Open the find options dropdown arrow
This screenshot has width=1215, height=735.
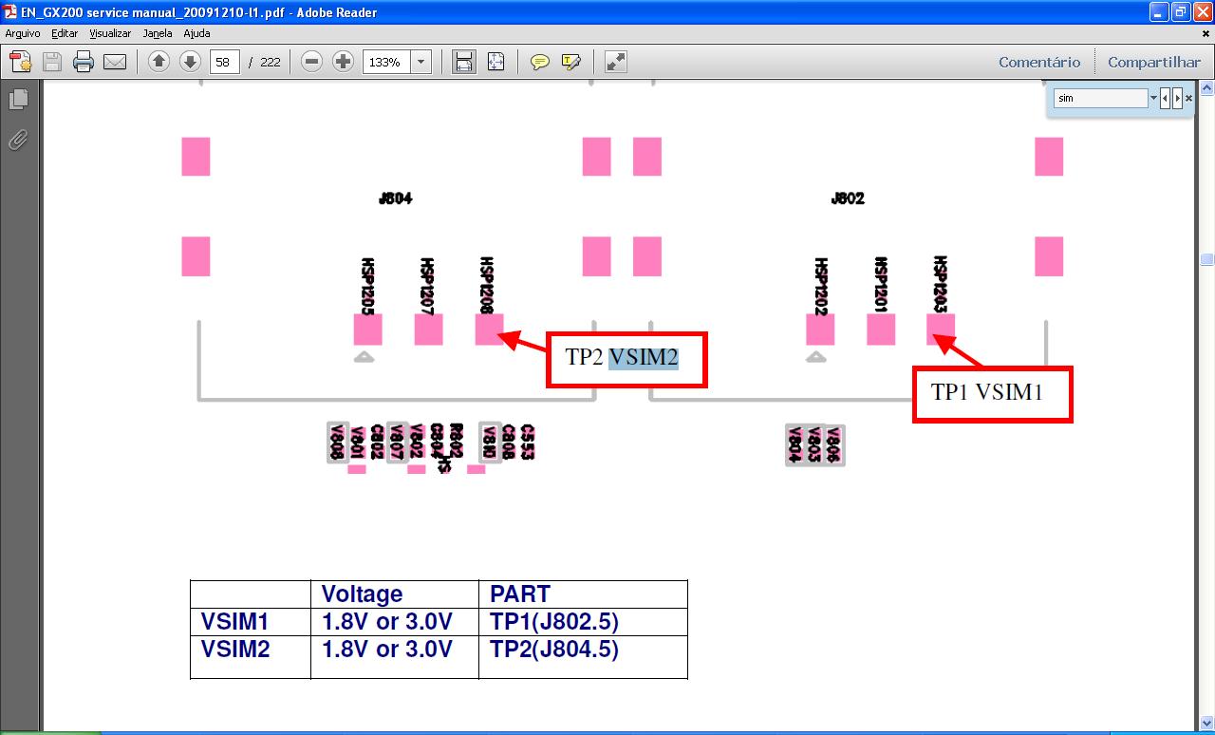pyautogui.click(x=1153, y=98)
